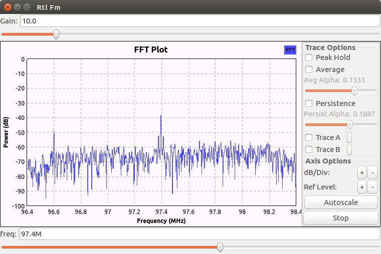Click the Gain slider handle
The height and width of the screenshot is (254, 381).
[x=56, y=34]
